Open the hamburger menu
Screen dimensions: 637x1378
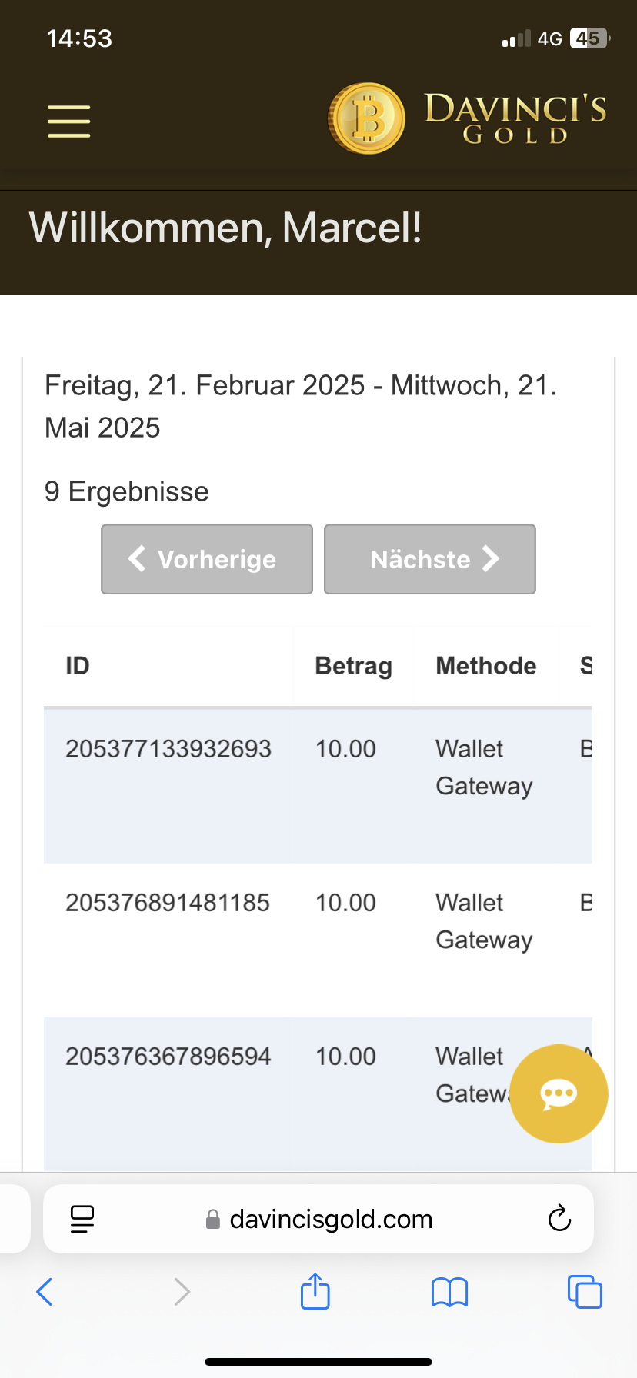point(69,121)
